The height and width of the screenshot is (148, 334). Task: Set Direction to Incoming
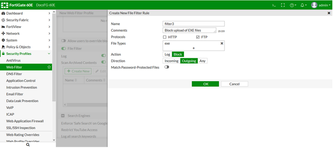172,61
